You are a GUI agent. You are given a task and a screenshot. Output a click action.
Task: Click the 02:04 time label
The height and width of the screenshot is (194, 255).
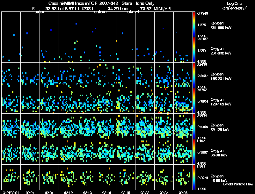click(30, 192)
